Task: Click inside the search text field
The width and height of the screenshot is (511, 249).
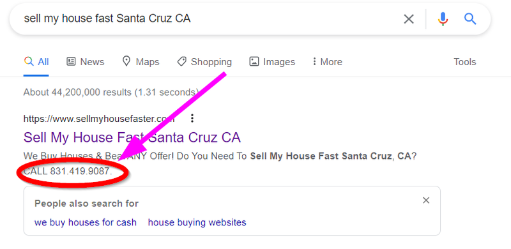Action: click(209, 19)
